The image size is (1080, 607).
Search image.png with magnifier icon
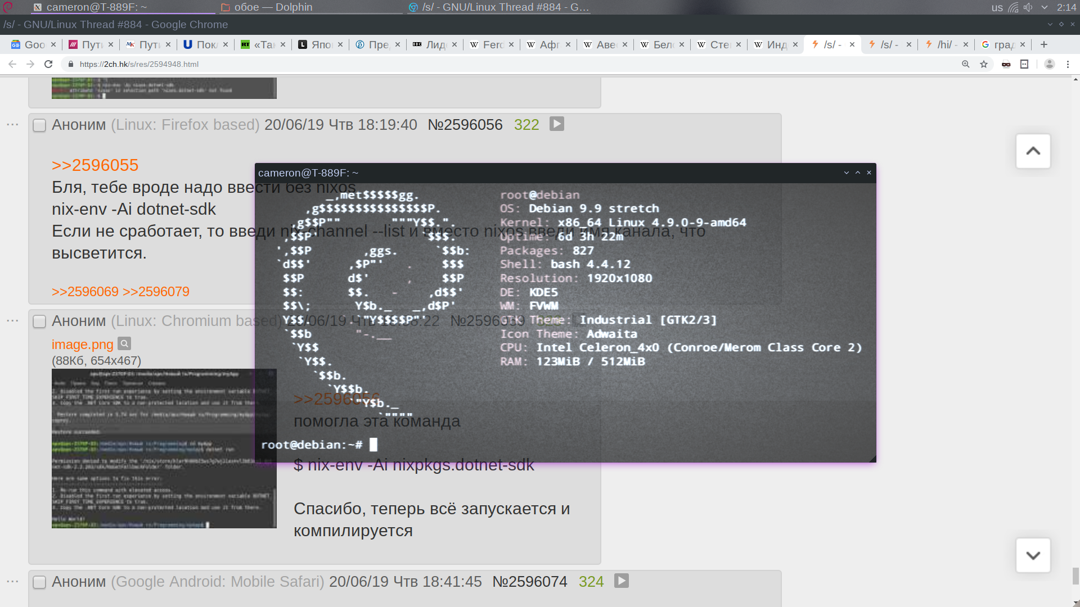click(124, 343)
